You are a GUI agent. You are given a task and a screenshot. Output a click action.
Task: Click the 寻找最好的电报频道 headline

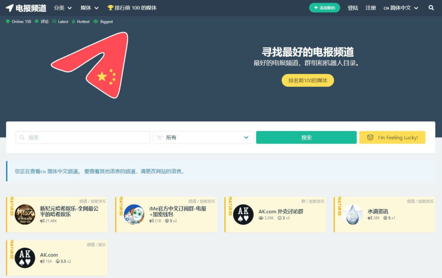coord(307,52)
